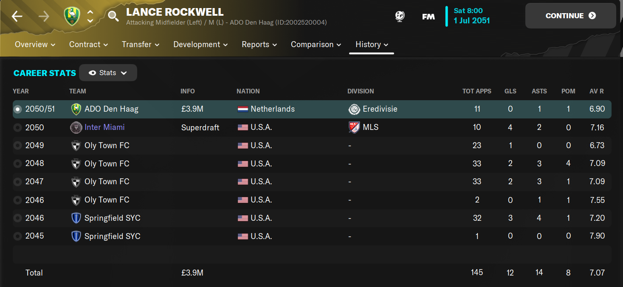
Task: Select the 2047 season radio button
Action: tap(17, 182)
